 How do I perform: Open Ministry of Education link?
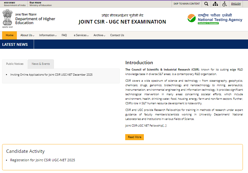41,4
